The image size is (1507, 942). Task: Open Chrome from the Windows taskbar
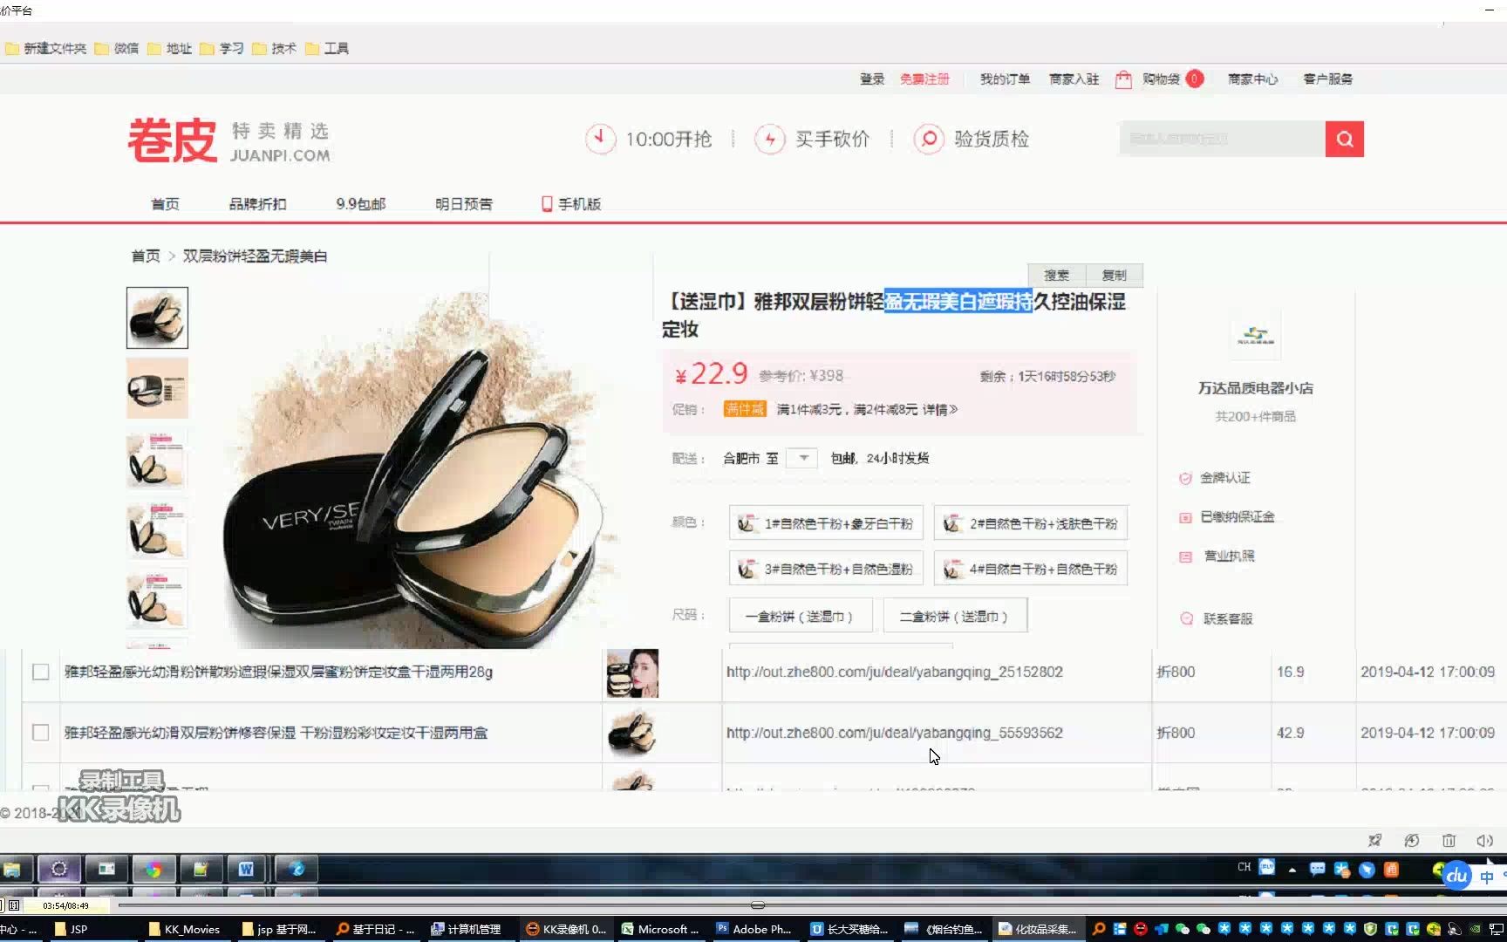[154, 869]
